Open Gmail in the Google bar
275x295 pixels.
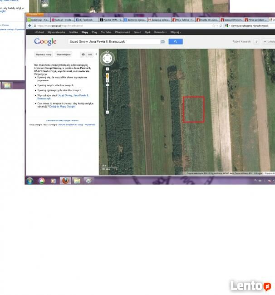coord(137,32)
